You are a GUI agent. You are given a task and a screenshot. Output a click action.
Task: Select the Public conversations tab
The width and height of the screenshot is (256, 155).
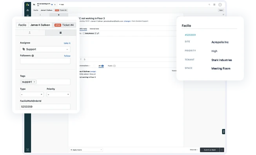click(x=112, y=66)
